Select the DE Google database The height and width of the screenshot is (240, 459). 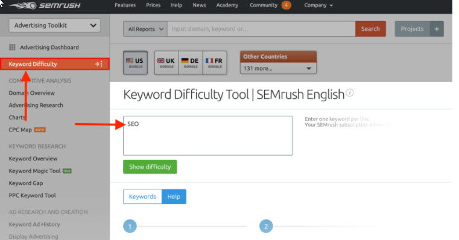click(x=190, y=63)
